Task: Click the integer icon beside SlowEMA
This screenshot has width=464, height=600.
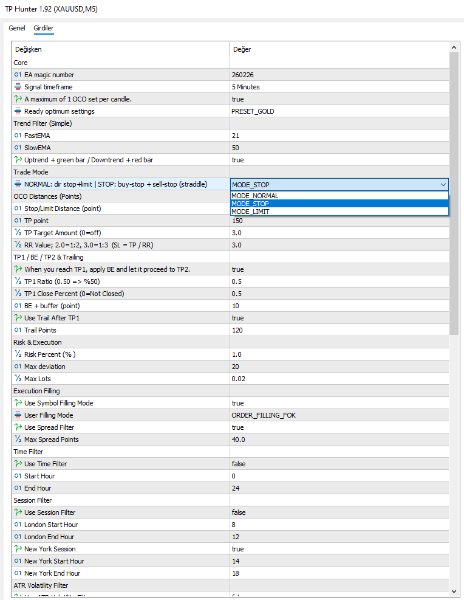Action: click(18, 148)
